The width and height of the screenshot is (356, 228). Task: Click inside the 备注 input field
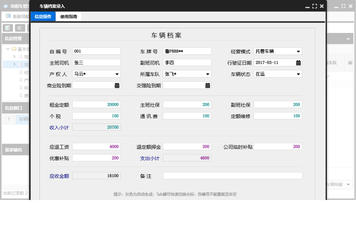232,175
